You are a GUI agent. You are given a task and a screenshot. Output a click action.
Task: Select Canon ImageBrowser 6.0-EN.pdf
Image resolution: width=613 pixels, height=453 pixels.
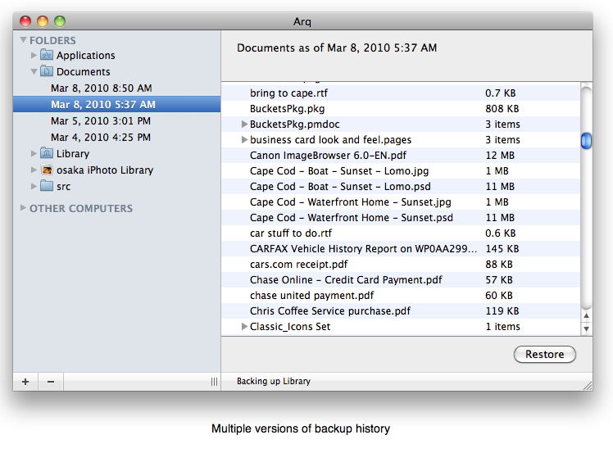pyautogui.click(x=328, y=156)
